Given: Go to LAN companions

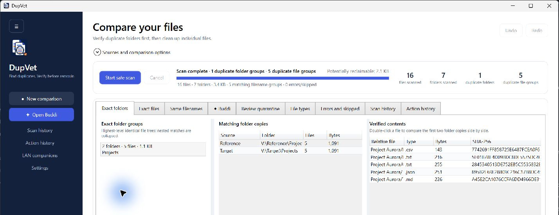Looking at the screenshot, I should coord(40,155).
